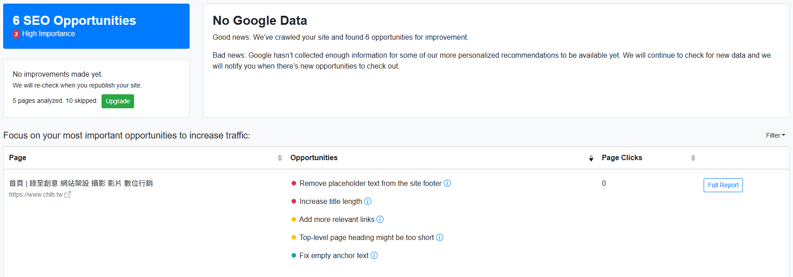Select the 6 SEO Opportunities blue card

click(96, 26)
